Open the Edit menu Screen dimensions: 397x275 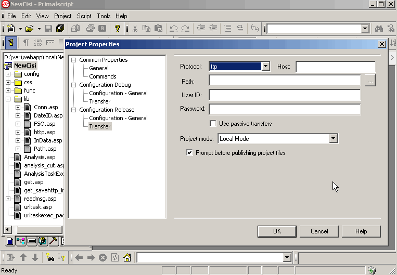click(x=26, y=16)
